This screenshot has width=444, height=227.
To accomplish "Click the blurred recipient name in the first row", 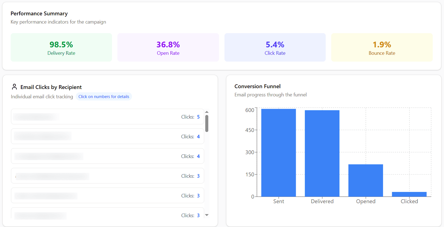I will click(36, 117).
